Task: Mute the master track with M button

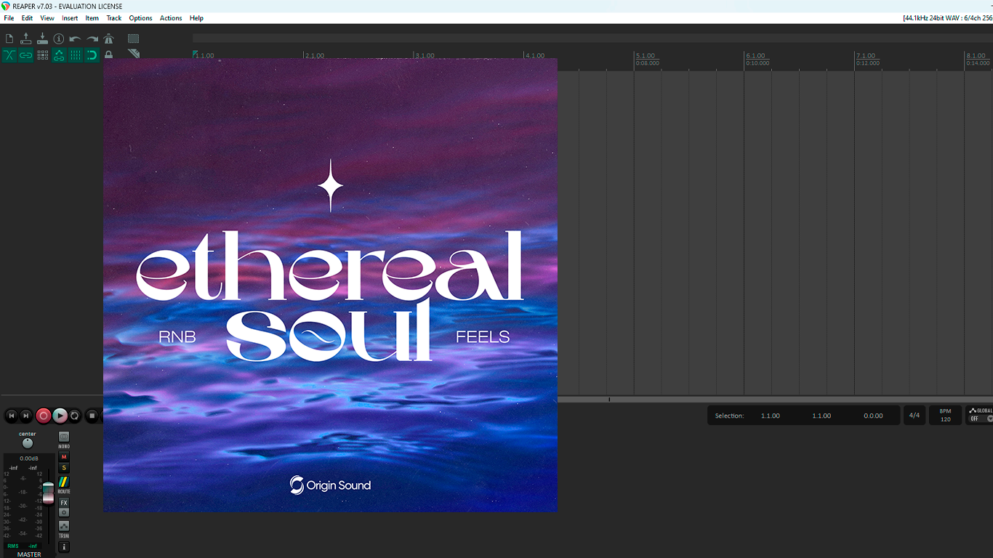Action: click(64, 457)
